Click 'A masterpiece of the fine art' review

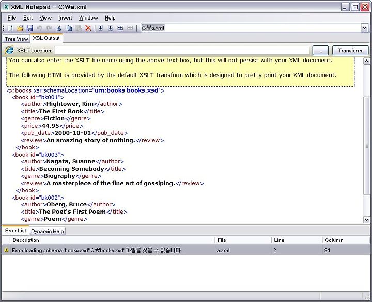click(x=111, y=183)
